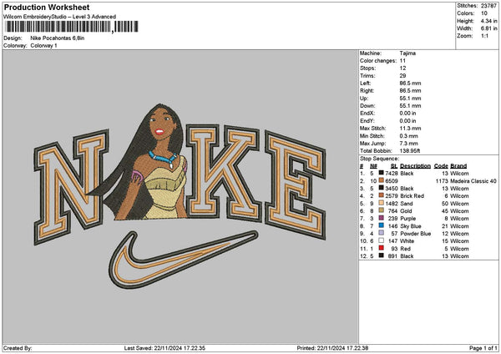The image size is (501, 354).
Task: Select the Sky Blue color swatch
Action: click(382, 225)
